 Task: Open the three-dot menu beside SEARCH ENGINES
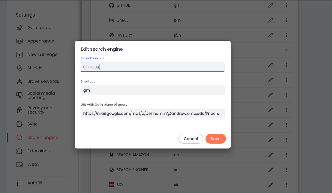coord(287,170)
